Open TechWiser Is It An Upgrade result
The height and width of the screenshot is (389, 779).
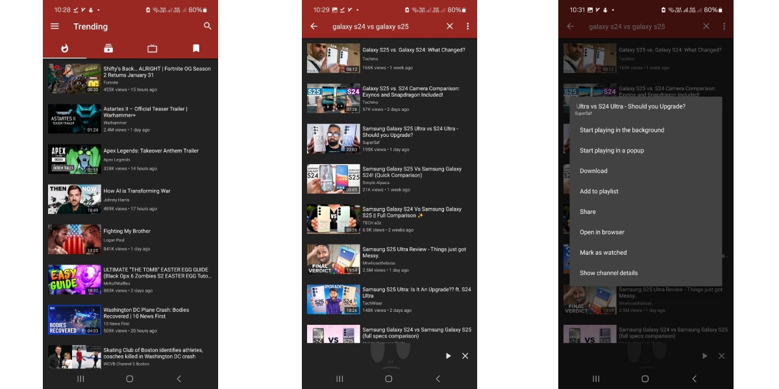389,300
